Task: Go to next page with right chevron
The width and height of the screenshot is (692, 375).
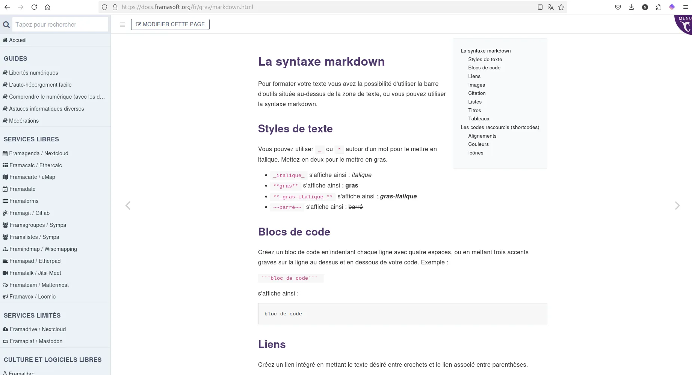Action: tap(677, 205)
